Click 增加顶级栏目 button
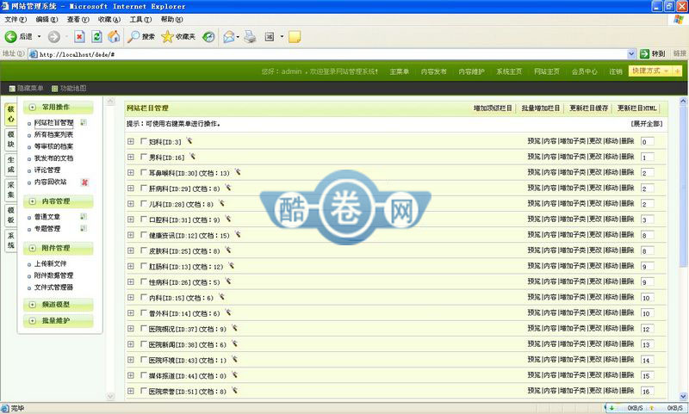 pos(493,108)
